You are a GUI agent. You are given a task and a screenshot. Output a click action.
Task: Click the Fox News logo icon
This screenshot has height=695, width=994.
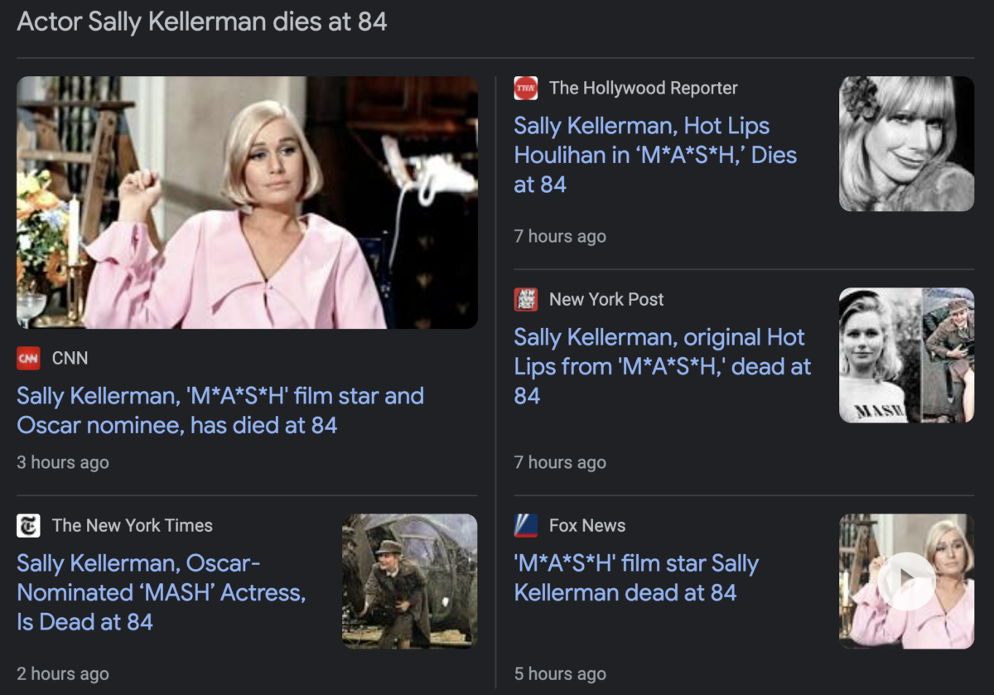click(526, 525)
